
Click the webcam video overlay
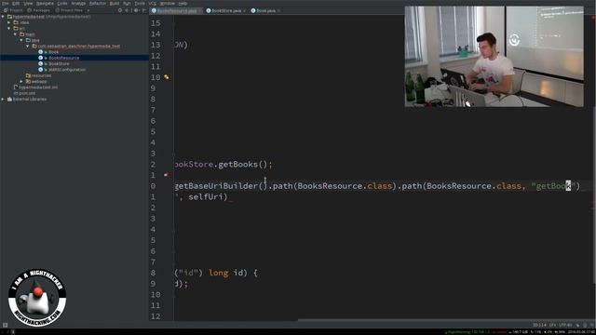pyautogui.click(x=494, y=56)
